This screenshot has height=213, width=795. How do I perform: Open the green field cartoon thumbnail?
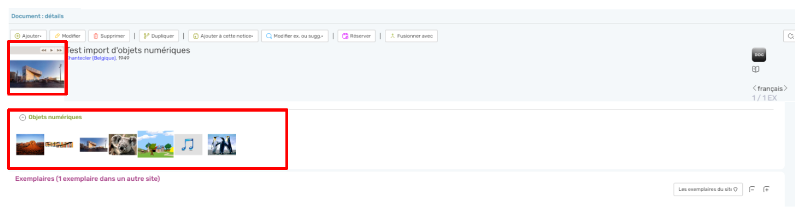tap(155, 144)
